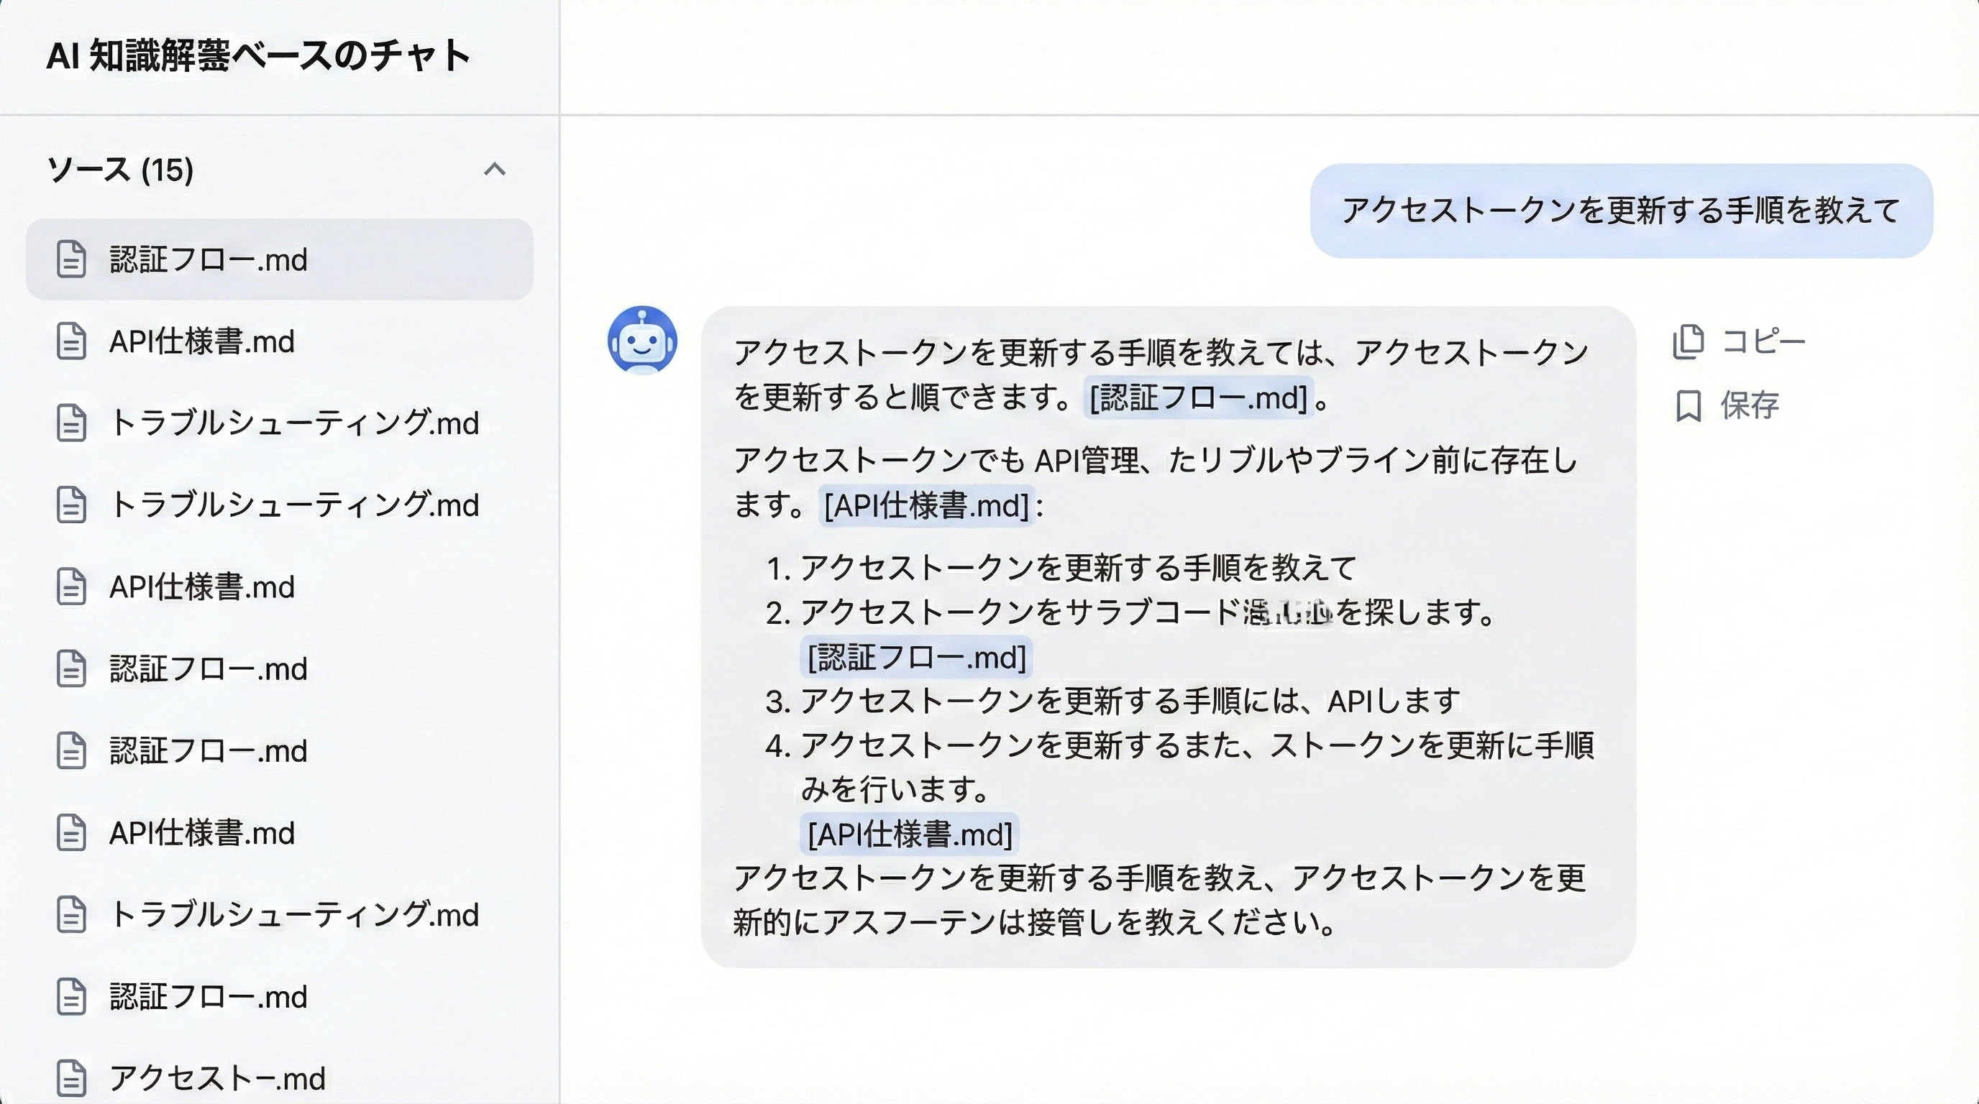
Task: Click the document icon beside first 認証フロー.md
Action: tap(71, 261)
